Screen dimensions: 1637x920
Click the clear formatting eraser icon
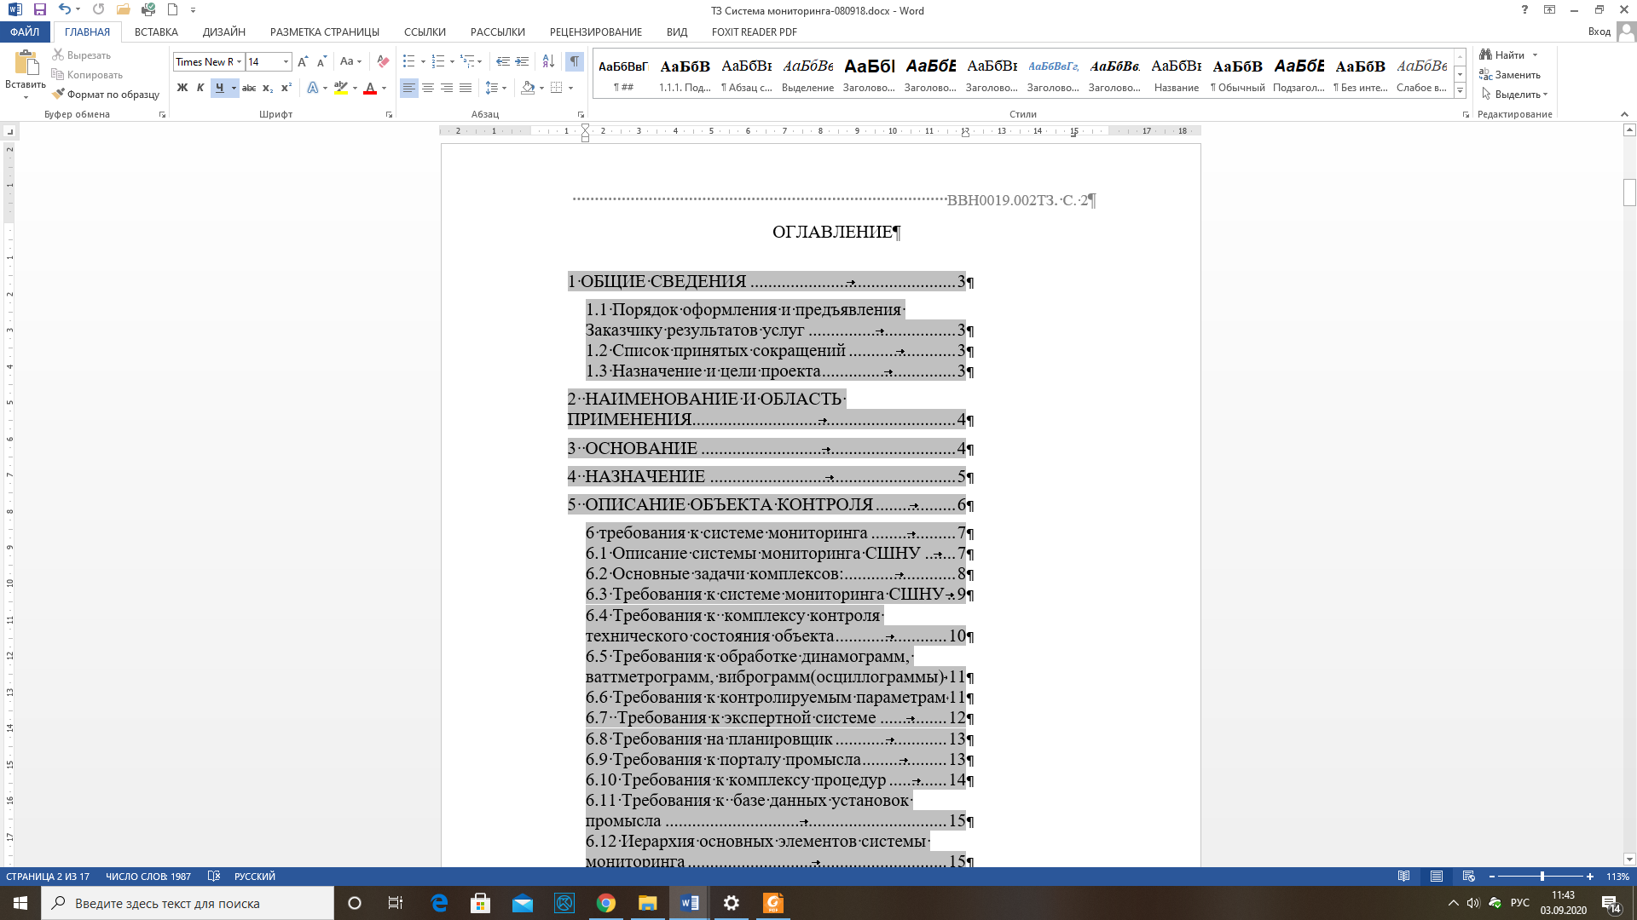[383, 61]
